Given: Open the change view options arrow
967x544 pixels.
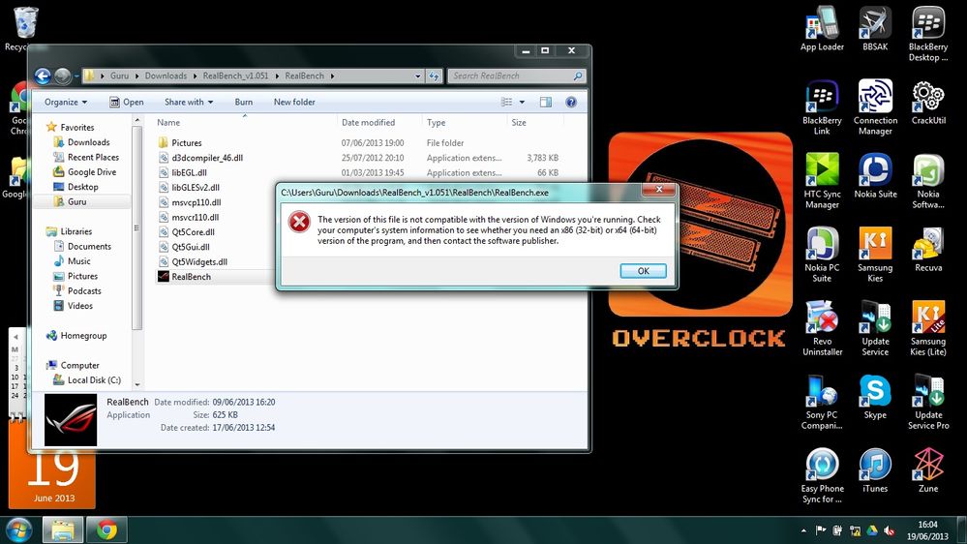Looking at the screenshot, I should pos(522,102).
